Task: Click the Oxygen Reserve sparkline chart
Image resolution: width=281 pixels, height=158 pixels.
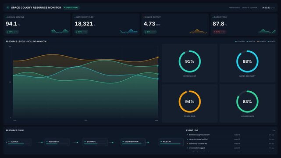Action: point(60,31)
